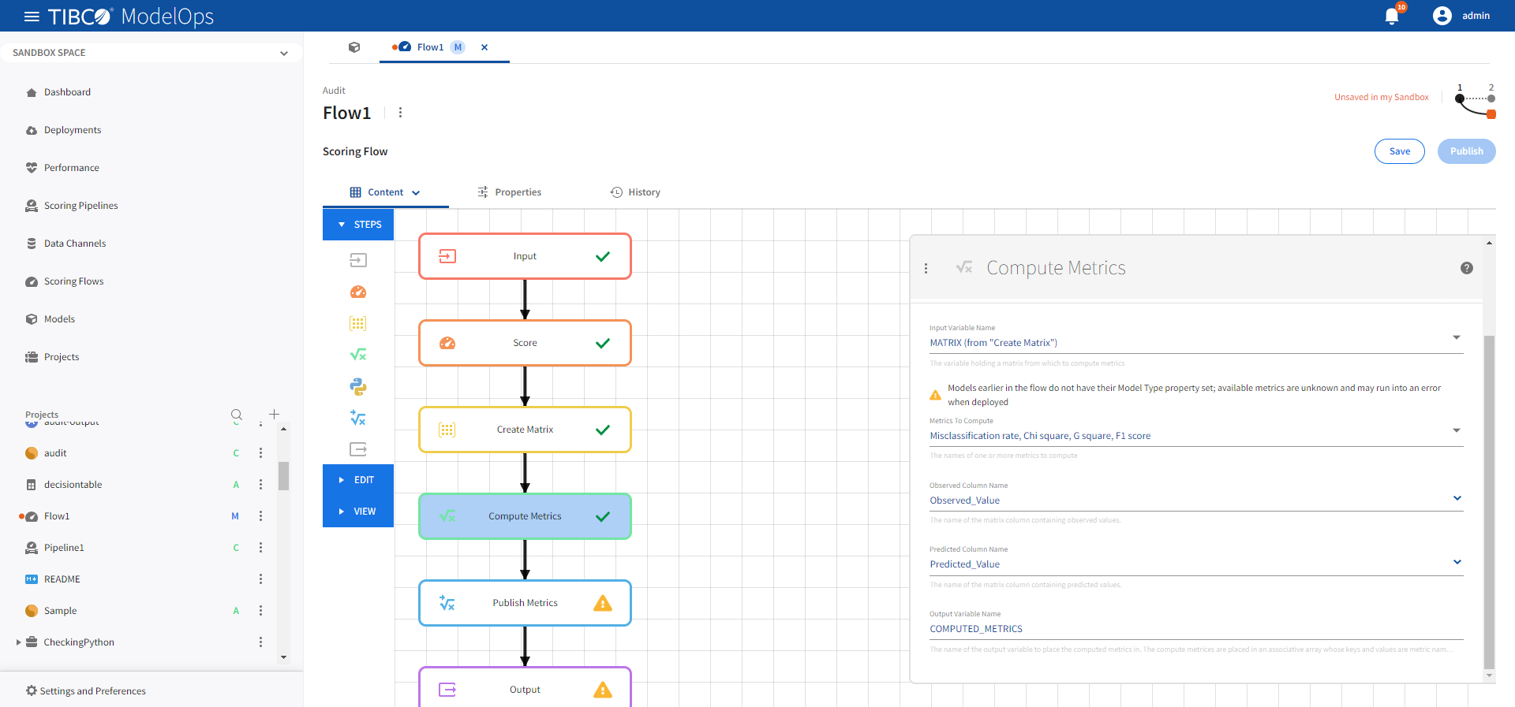
Task: Open the Metrics To Compute dropdown
Action: click(x=1456, y=431)
